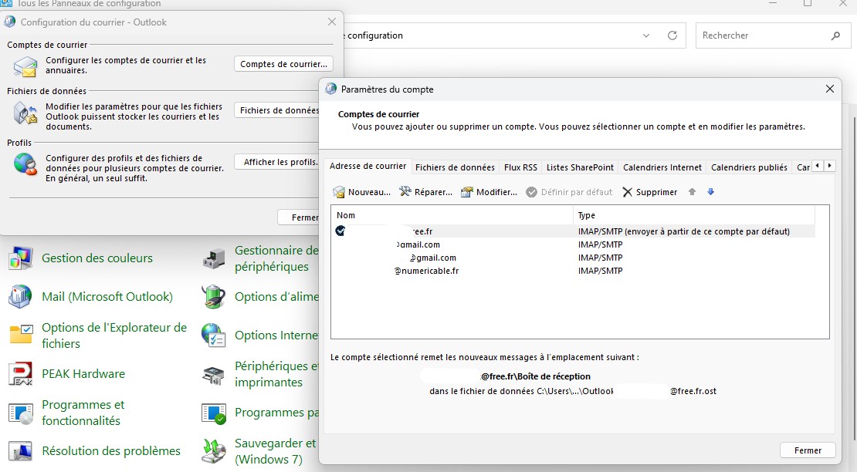
Task: Switch to the Fichiers de données tab
Action: point(455,167)
